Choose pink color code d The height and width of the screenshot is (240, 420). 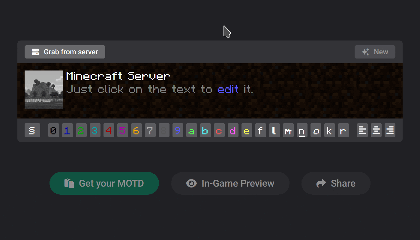point(233,130)
